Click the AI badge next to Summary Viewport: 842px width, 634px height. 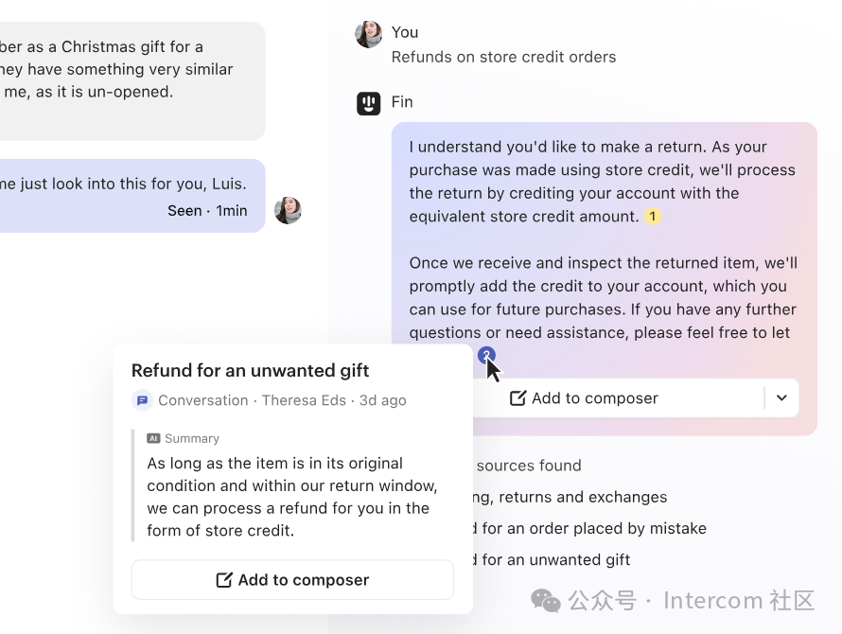(x=153, y=439)
